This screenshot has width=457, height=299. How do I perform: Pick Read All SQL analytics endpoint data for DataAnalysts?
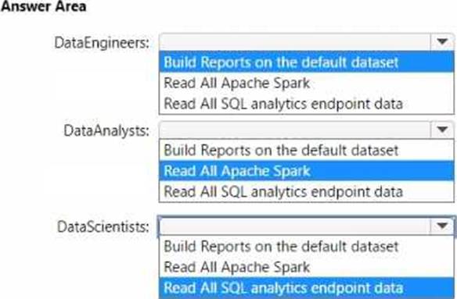[x=307, y=191]
